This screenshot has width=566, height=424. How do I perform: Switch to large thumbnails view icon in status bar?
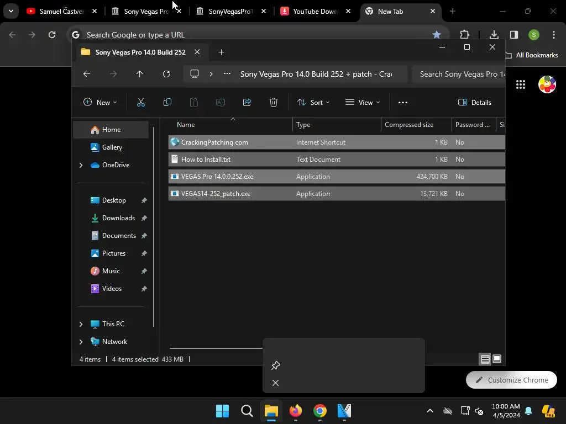(x=497, y=359)
